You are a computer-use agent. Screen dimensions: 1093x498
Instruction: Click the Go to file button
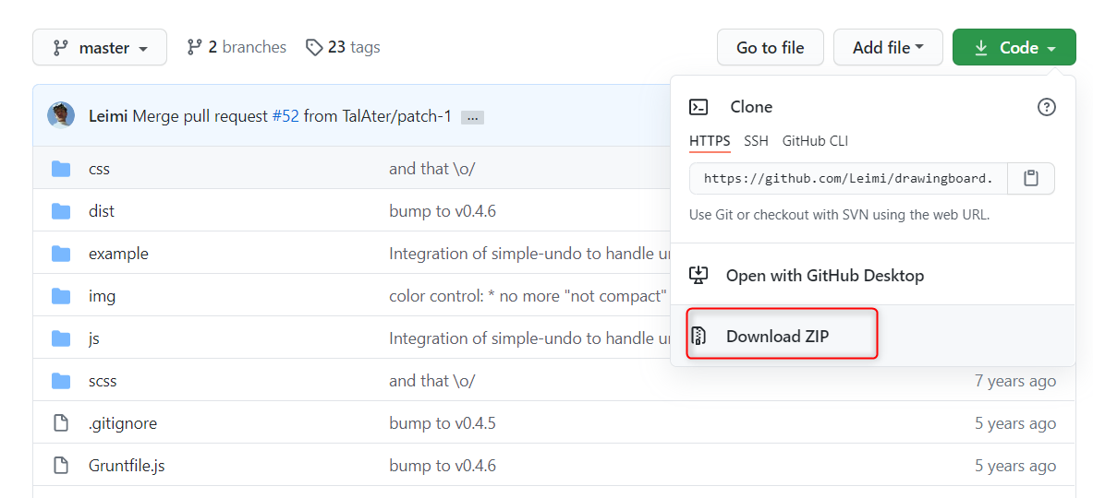click(770, 48)
